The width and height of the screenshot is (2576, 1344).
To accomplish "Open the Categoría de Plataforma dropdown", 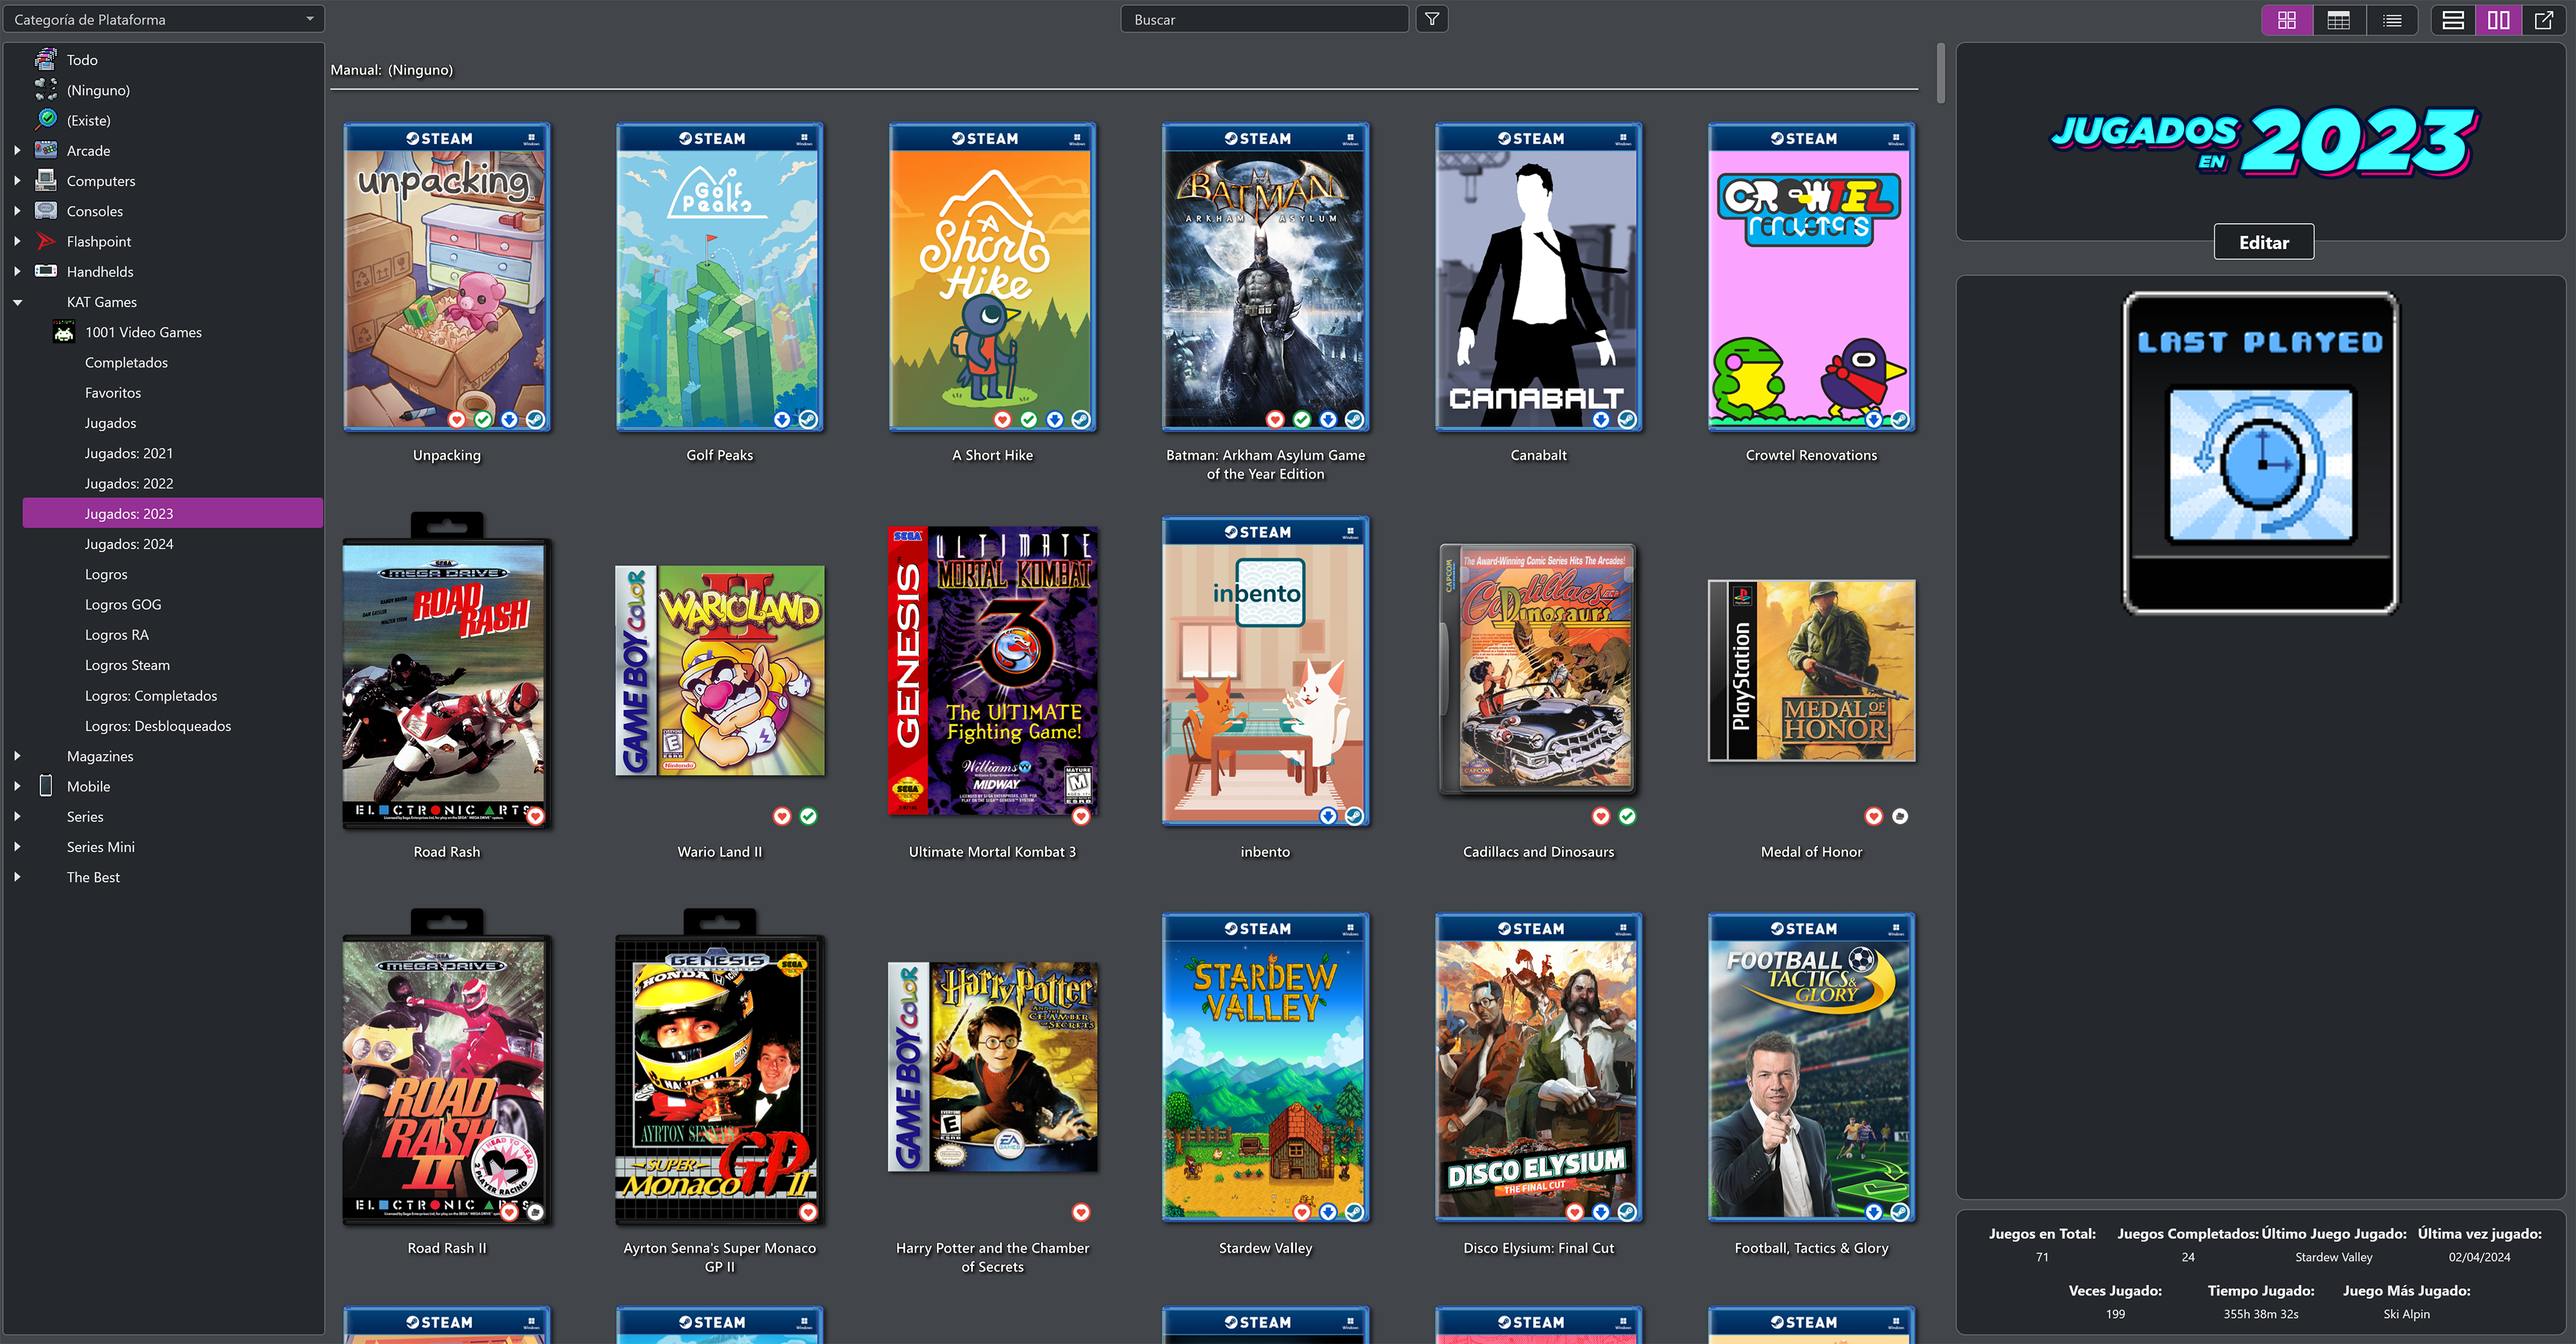I will [x=163, y=19].
